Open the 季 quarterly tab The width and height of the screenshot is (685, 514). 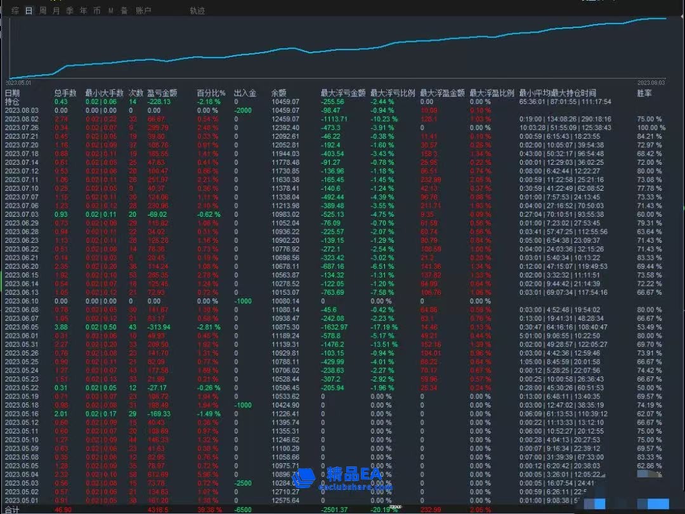(x=70, y=11)
